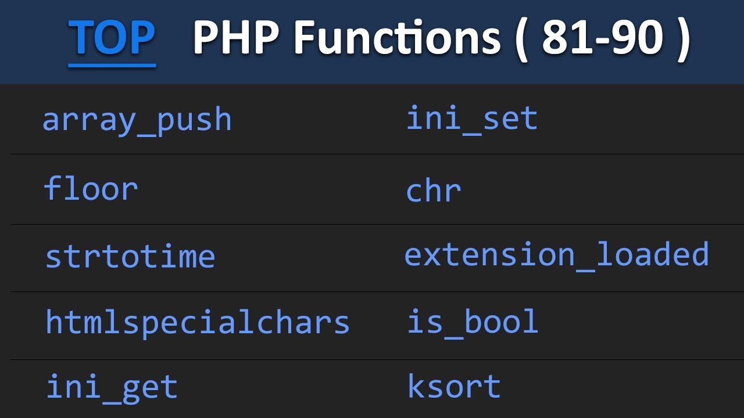Pick the is_bool function name

(473, 322)
